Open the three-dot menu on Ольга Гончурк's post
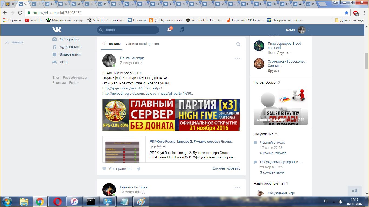This screenshot has height=207, width=369. [238, 58]
